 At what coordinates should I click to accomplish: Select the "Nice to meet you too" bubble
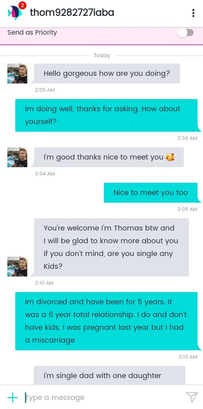[150, 193]
